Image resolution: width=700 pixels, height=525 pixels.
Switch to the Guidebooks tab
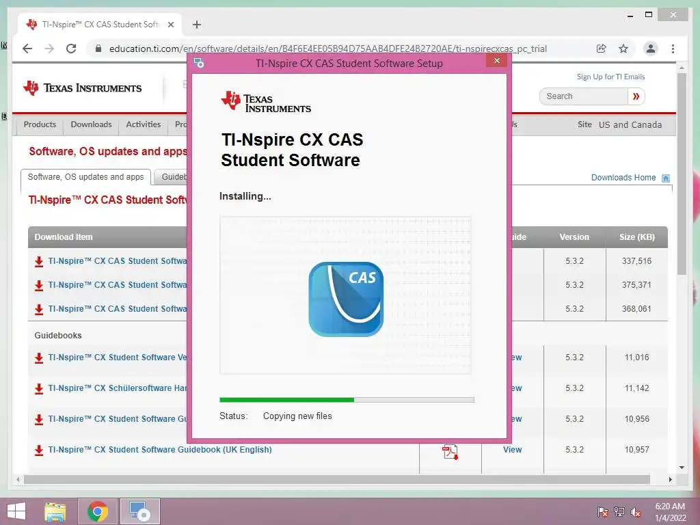172,177
